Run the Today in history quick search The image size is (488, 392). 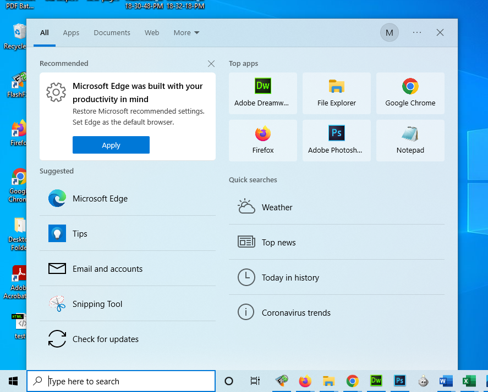tap(337, 277)
